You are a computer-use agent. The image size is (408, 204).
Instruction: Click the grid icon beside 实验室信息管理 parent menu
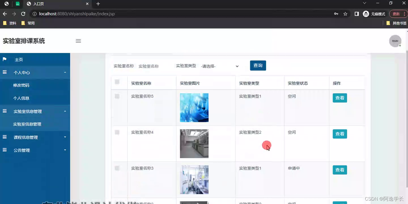5,111
